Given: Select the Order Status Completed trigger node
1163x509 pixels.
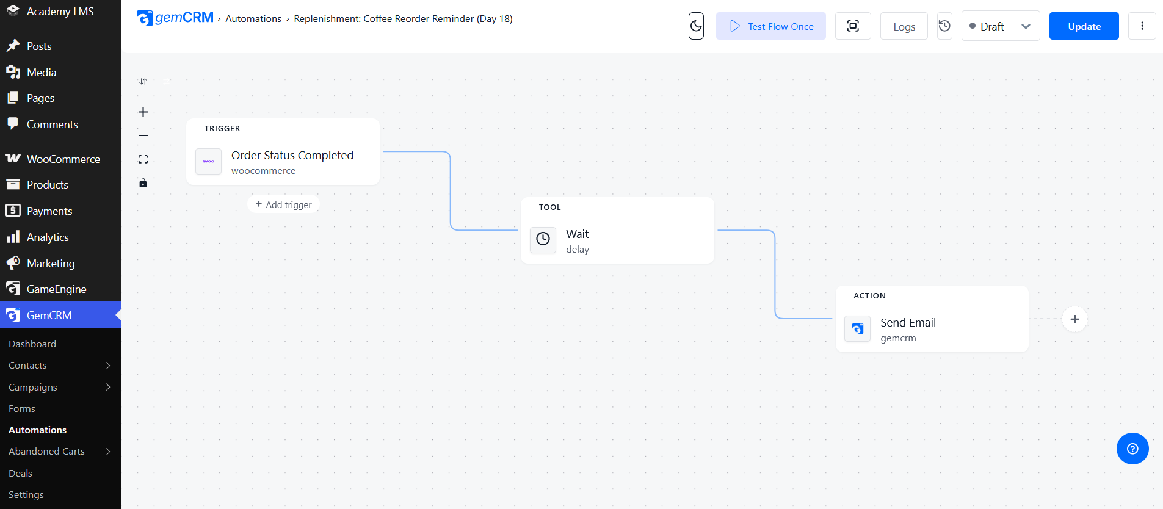Looking at the screenshot, I should 283,152.
